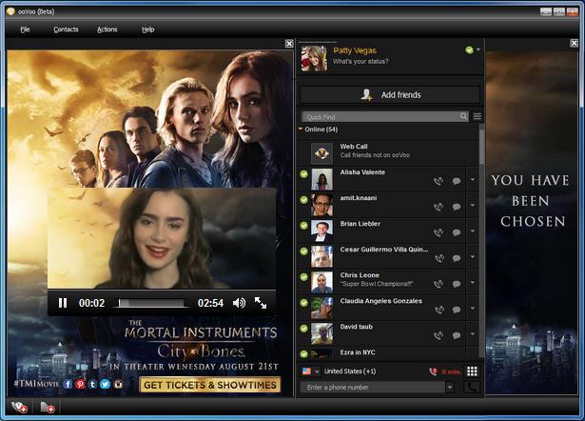Pause the movie trailer video
Image resolution: width=585 pixels, height=421 pixels.
[x=63, y=303]
